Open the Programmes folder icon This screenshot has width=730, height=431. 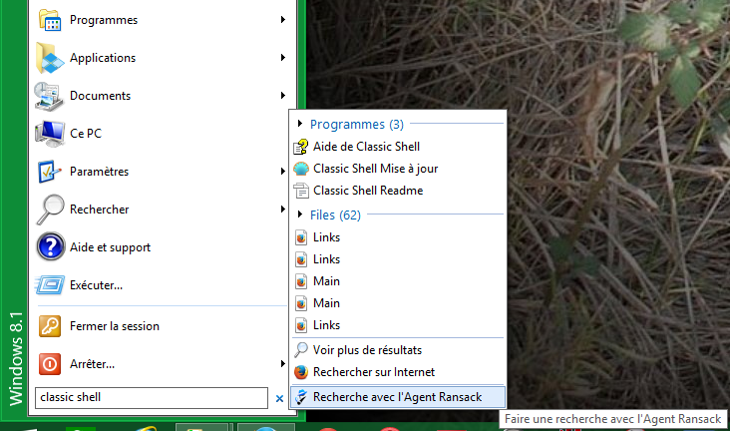pyautogui.click(x=50, y=21)
